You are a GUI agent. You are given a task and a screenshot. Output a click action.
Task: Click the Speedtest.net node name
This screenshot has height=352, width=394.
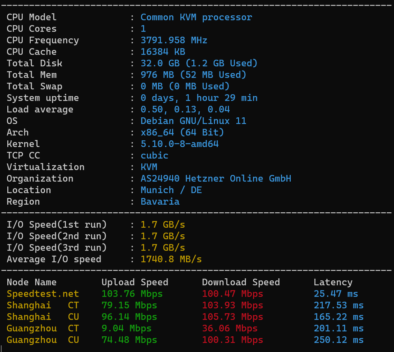(43, 294)
